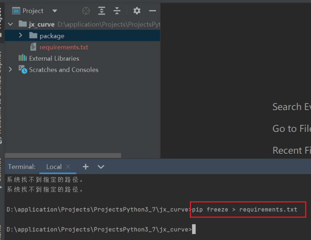
Task: Click the External Libraries bar chart icon
Action: click(23, 58)
